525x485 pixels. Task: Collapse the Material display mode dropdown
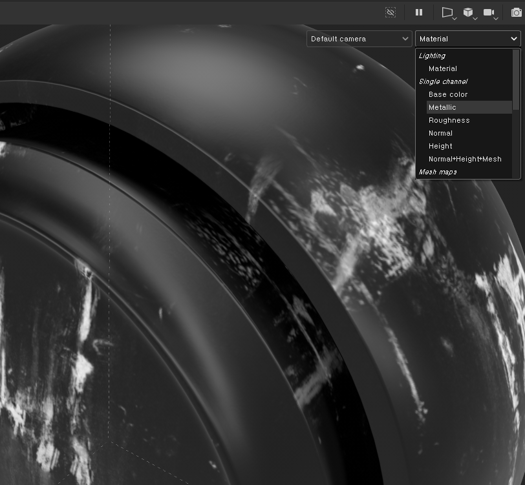click(x=467, y=39)
